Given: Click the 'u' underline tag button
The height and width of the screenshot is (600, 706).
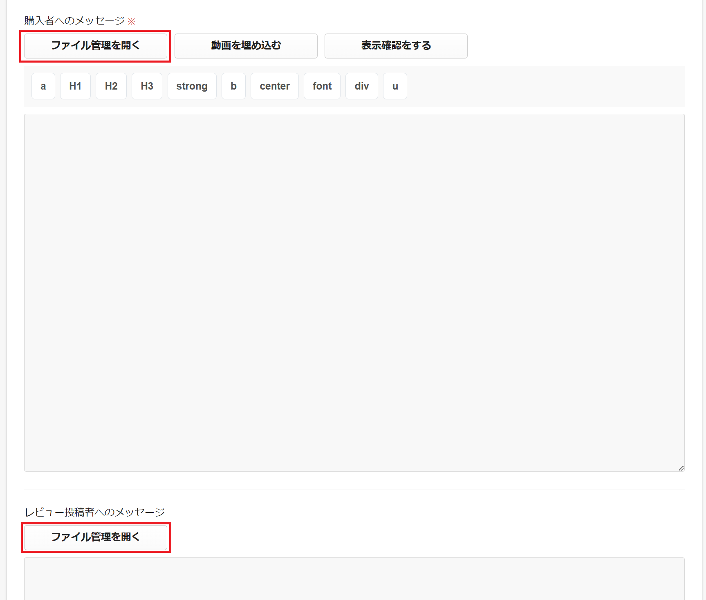Looking at the screenshot, I should (395, 86).
